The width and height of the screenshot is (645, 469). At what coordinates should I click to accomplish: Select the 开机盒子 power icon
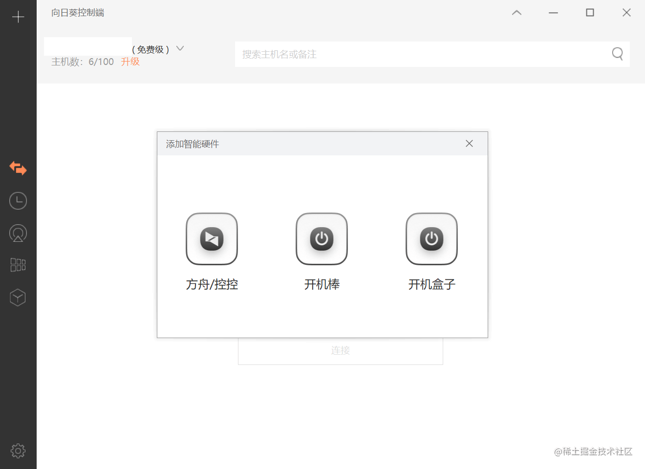[x=431, y=239]
